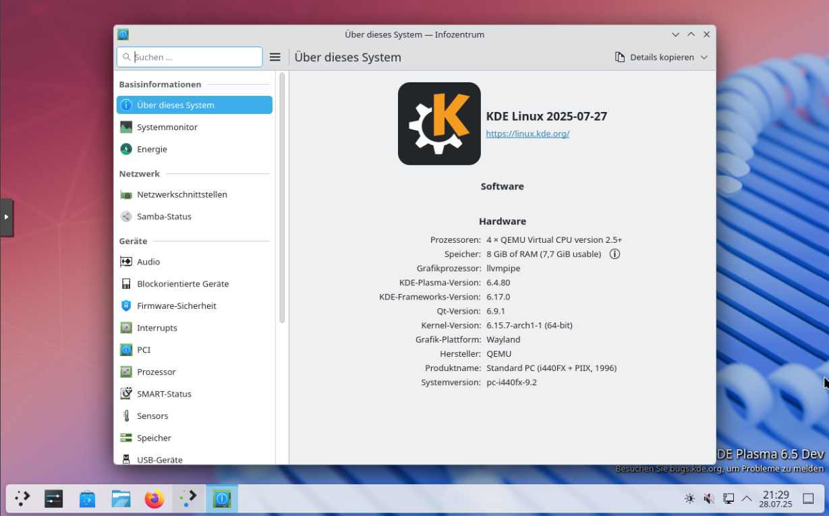
Task: Open the SMART-Status page
Action: pos(194,394)
